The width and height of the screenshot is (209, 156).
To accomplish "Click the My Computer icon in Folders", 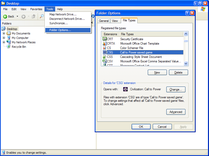I will click(9, 38).
